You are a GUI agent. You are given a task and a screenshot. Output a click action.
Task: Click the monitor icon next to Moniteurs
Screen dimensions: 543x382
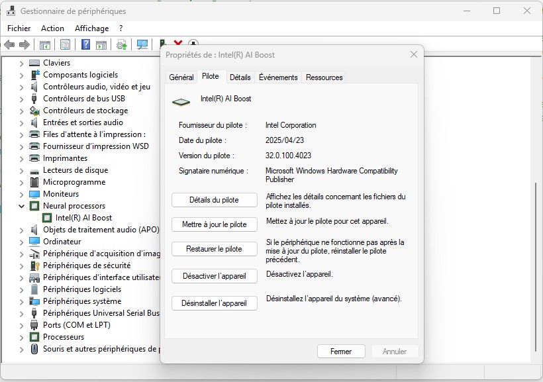point(35,194)
